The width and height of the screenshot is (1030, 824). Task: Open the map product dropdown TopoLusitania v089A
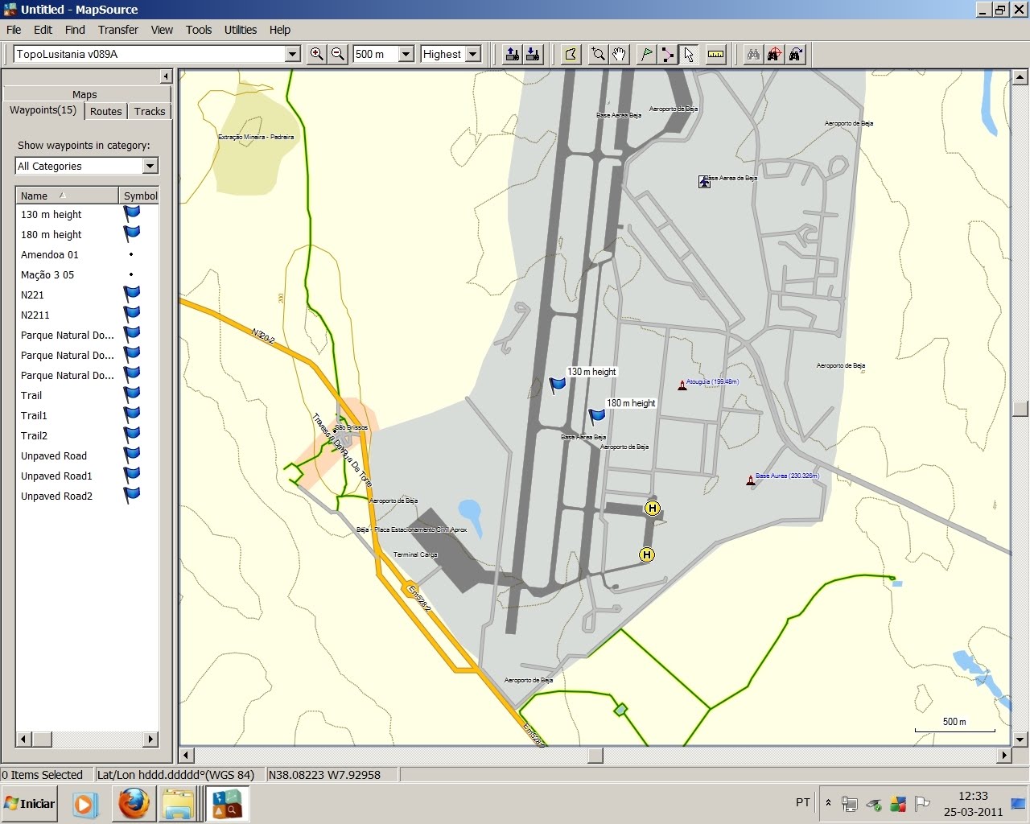coord(293,54)
